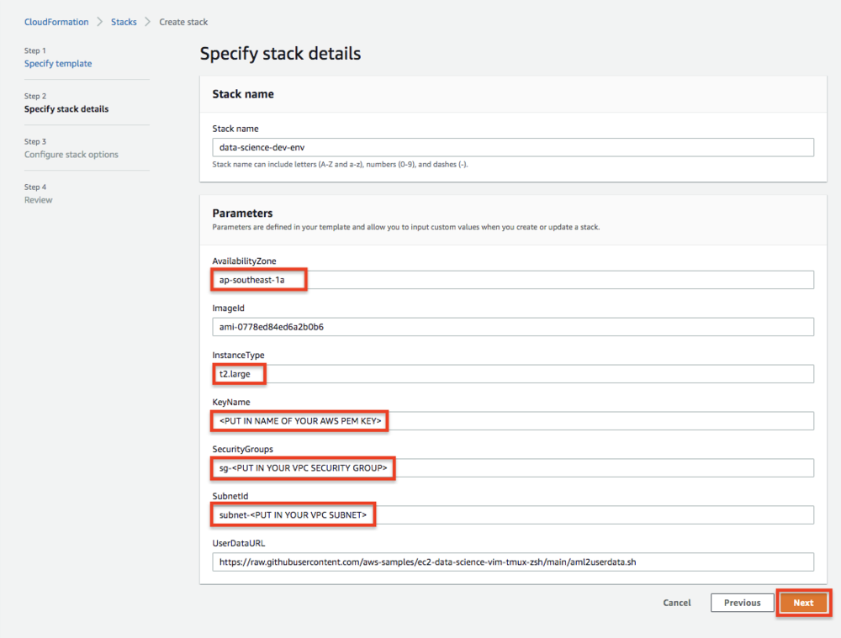Click the Parameters section header
The height and width of the screenshot is (638, 841).
242,213
